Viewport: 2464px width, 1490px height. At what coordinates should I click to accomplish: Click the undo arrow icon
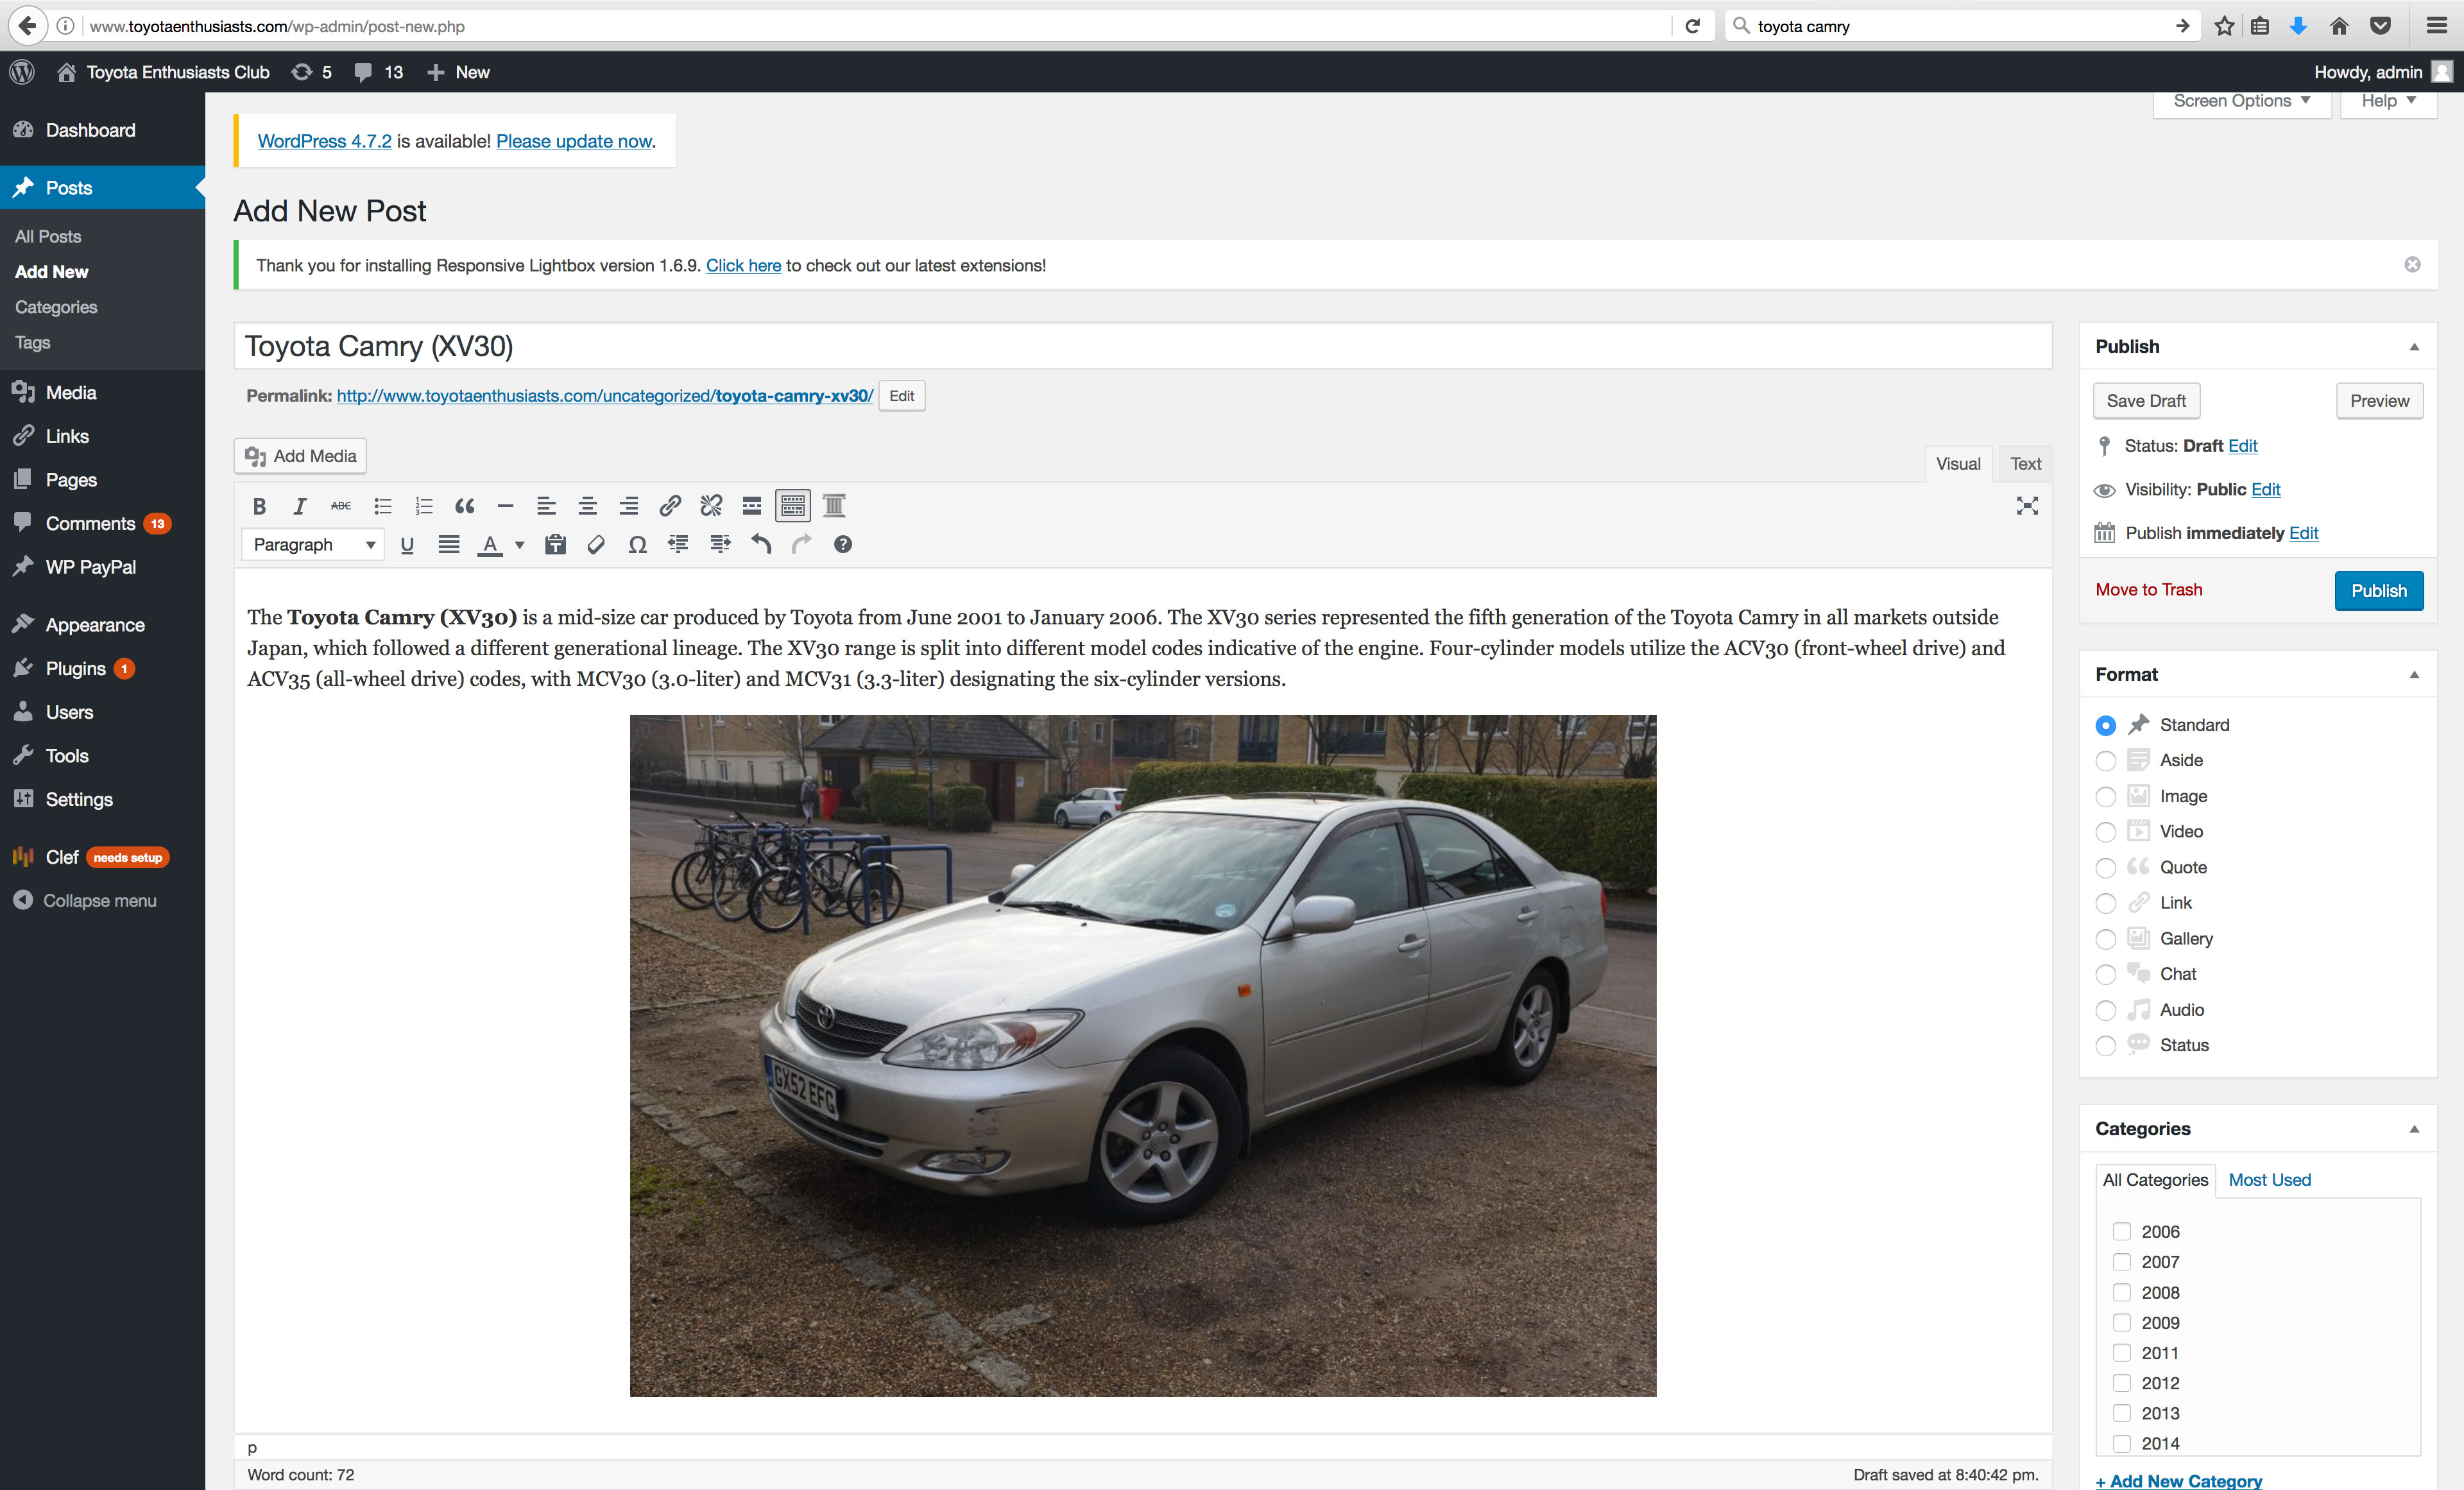click(x=761, y=545)
